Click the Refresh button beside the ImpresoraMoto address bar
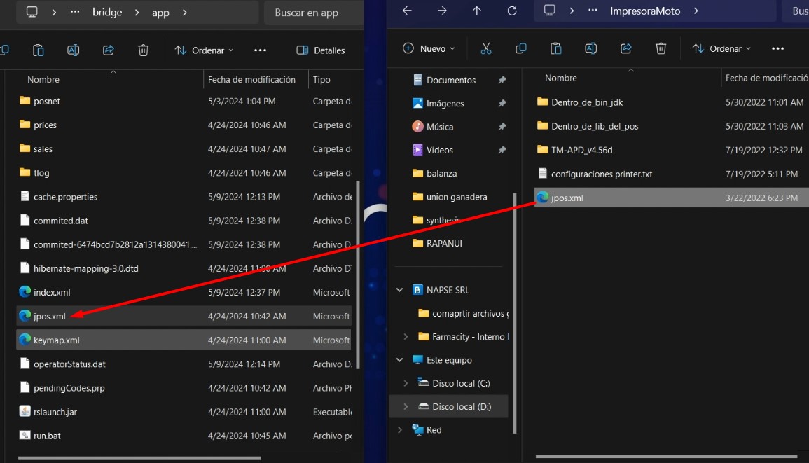The width and height of the screenshot is (809, 463). [x=512, y=11]
